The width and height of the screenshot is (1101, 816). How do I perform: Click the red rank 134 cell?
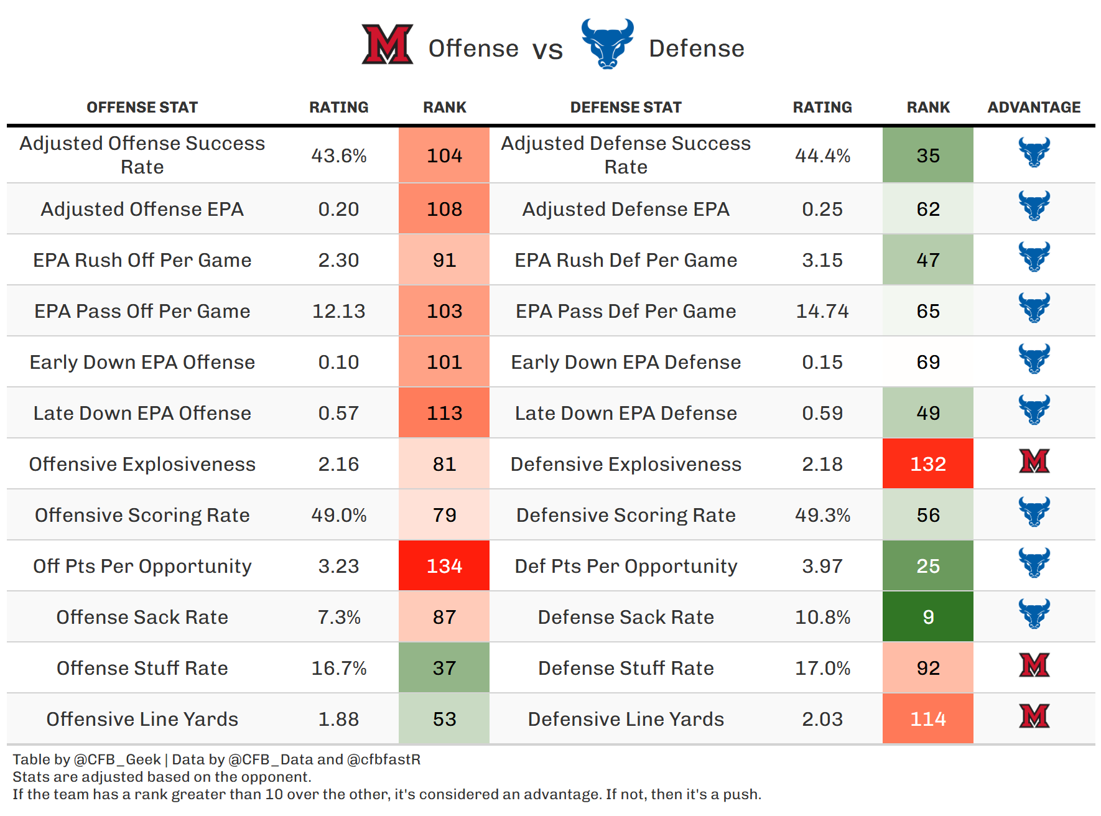[x=444, y=566]
